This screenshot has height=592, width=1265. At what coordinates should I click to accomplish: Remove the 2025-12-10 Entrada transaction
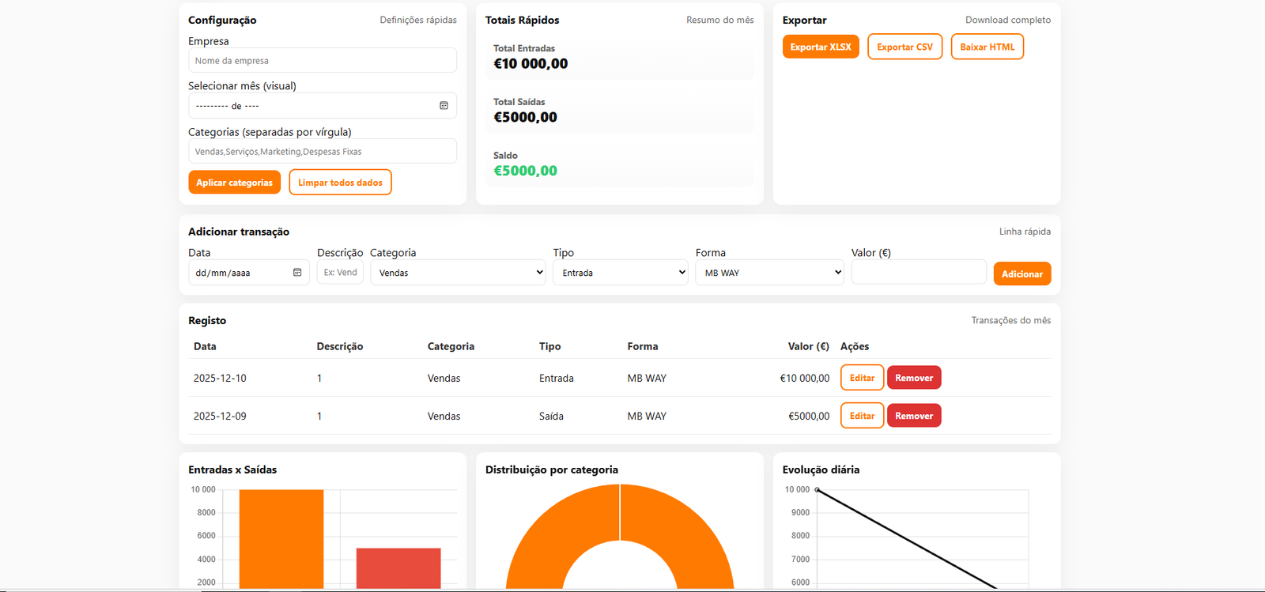914,378
